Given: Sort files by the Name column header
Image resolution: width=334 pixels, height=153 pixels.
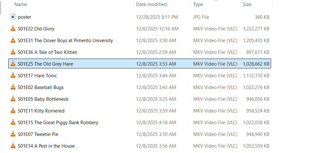Looking at the screenshot, I should pyautogui.click(x=21, y=4).
